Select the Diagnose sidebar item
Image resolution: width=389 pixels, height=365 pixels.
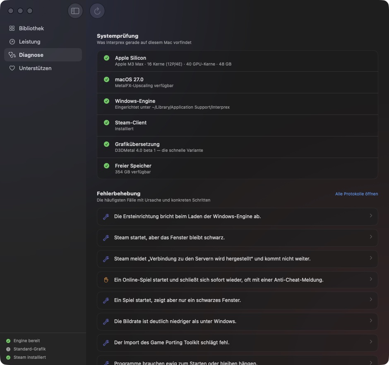[43, 55]
